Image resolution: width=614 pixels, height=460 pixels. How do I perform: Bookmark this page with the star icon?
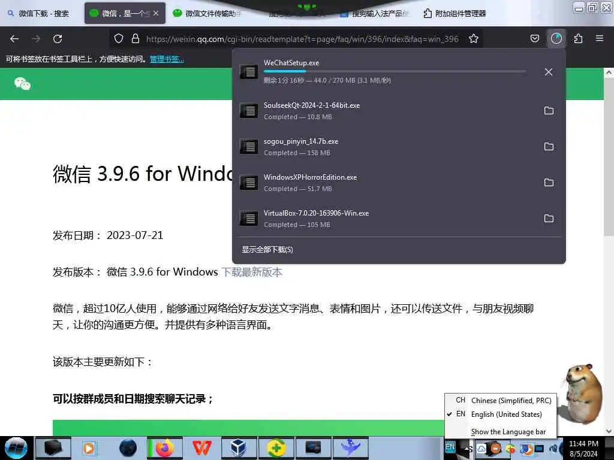pyautogui.click(x=474, y=38)
